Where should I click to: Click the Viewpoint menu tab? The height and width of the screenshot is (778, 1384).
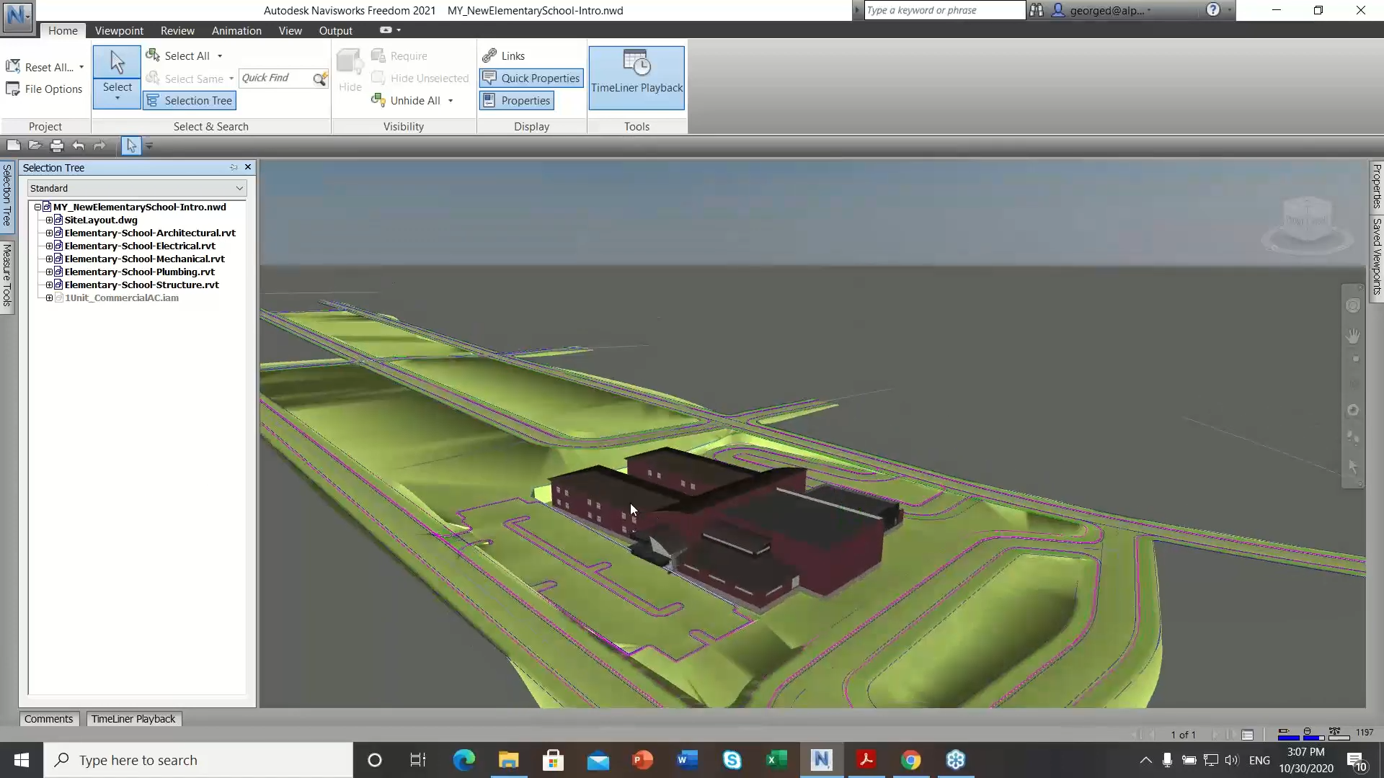click(x=118, y=30)
